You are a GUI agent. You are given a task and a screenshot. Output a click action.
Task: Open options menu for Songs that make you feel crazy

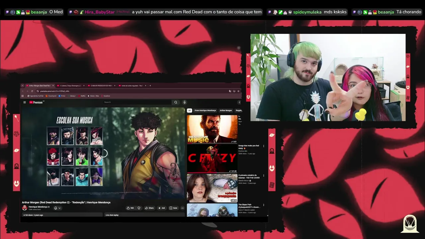tap(264, 146)
